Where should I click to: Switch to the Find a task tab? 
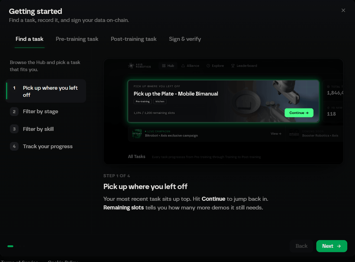coord(29,39)
